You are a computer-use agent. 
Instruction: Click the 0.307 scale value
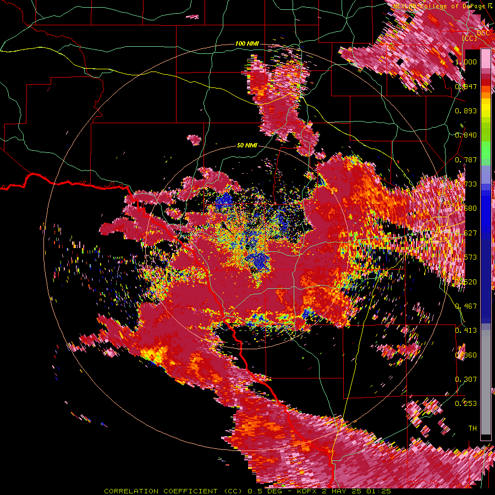pyautogui.click(x=466, y=379)
